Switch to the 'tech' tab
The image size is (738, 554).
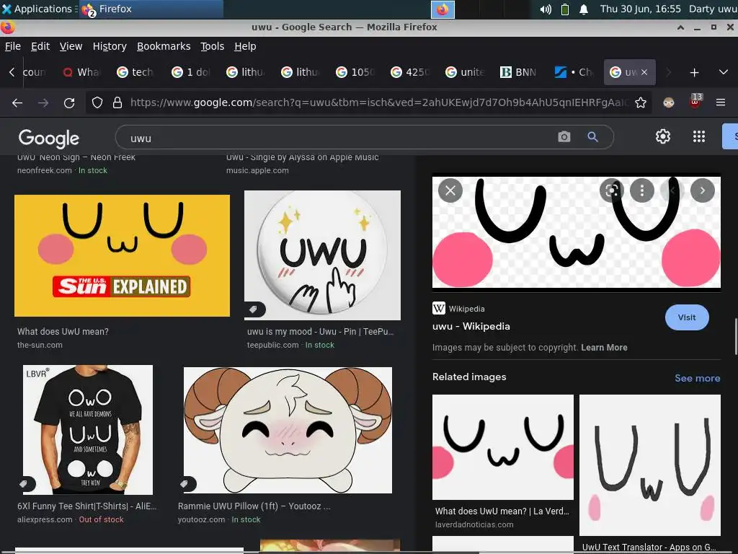[x=135, y=72]
